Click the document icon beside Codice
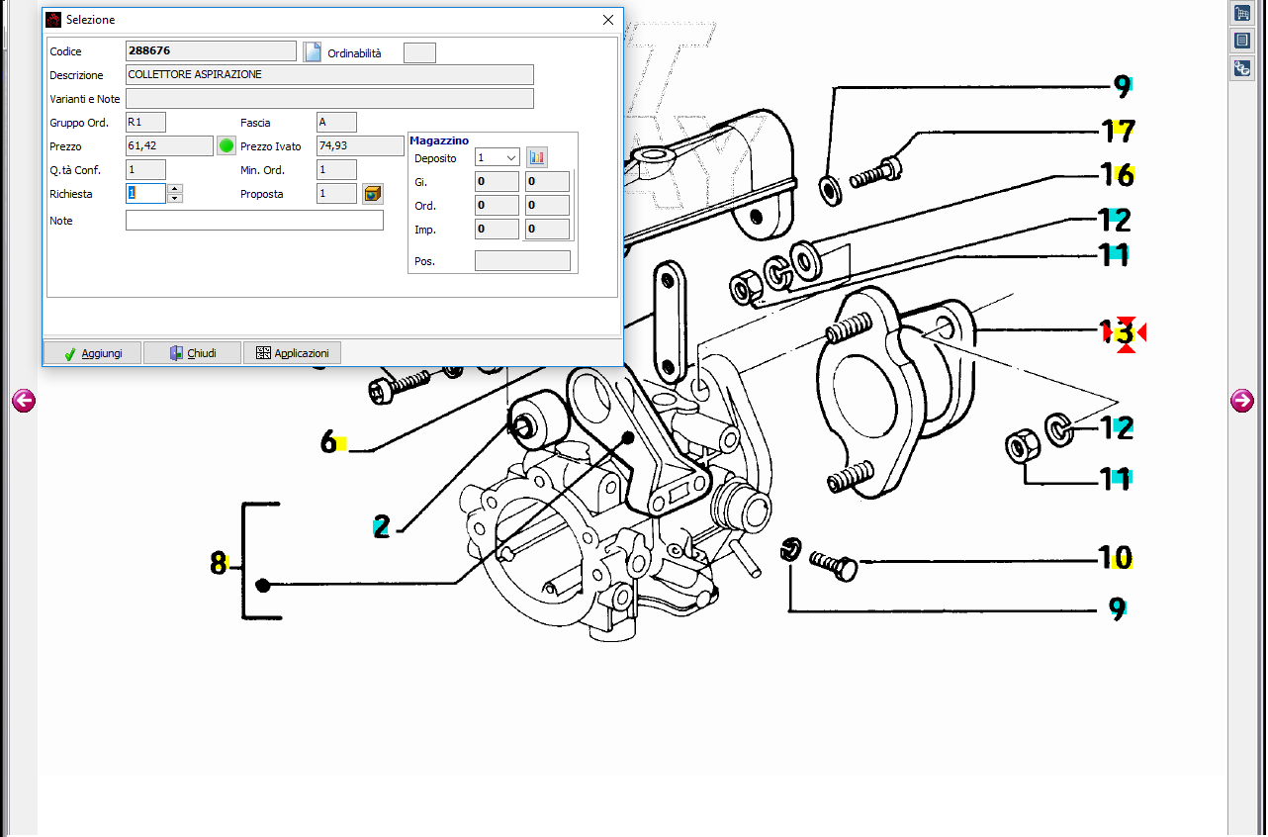Image resolution: width=1268 pixels, height=837 pixels. (x=313, y=52)
